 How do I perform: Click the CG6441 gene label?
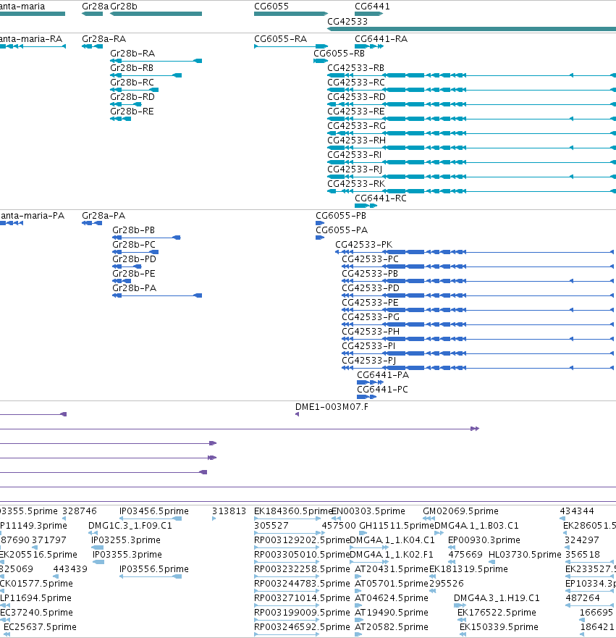(372, 7)
